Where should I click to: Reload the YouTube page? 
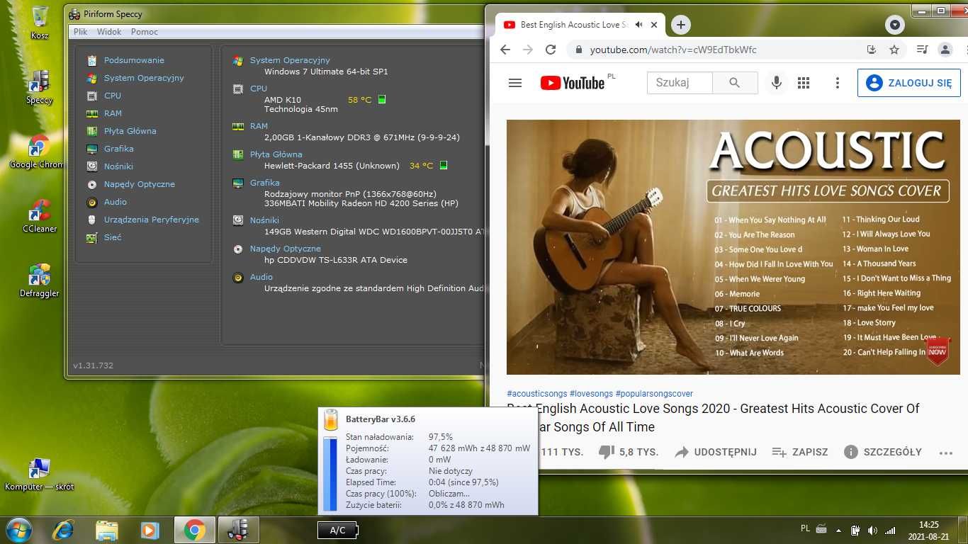(551, 50)
